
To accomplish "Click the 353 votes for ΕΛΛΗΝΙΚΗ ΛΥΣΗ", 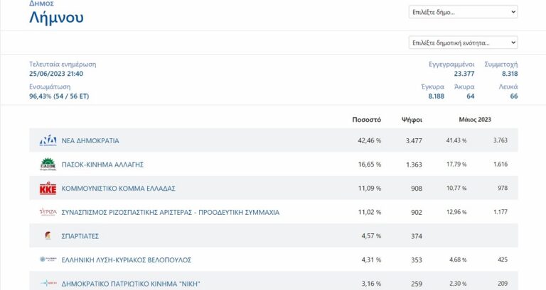I will tap(417, 260).
